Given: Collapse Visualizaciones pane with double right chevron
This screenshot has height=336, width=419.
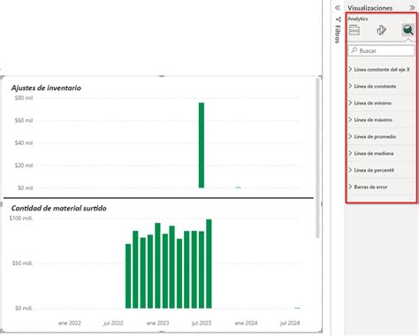Looking at the screenshot, I should coord(412,8).
